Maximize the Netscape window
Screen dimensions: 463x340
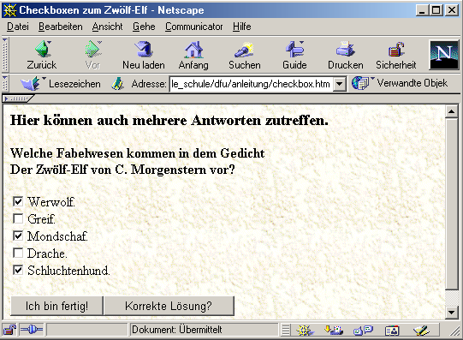(436, 10)
